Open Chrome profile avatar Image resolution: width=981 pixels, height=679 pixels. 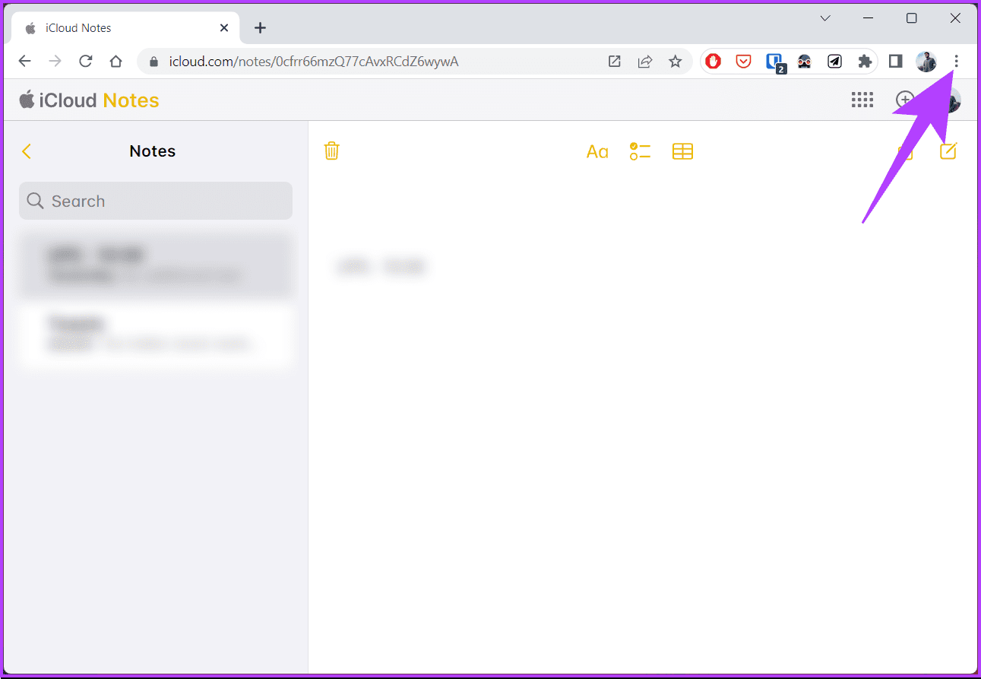[x=926, y=62]
